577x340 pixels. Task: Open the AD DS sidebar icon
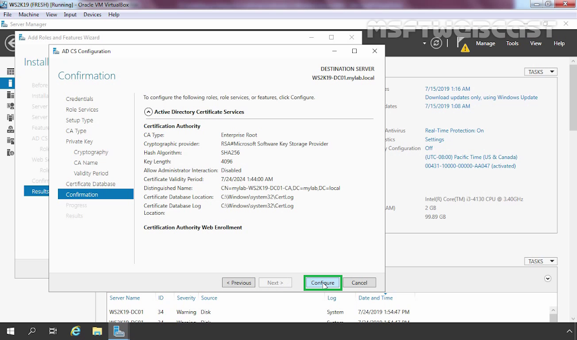10,117
